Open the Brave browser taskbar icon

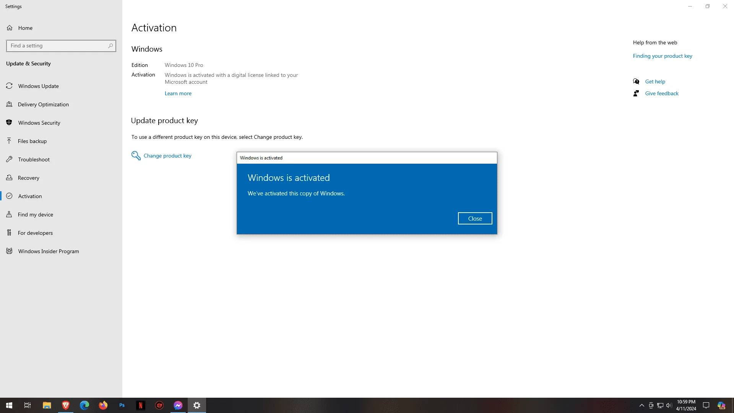tap(65, 405)
